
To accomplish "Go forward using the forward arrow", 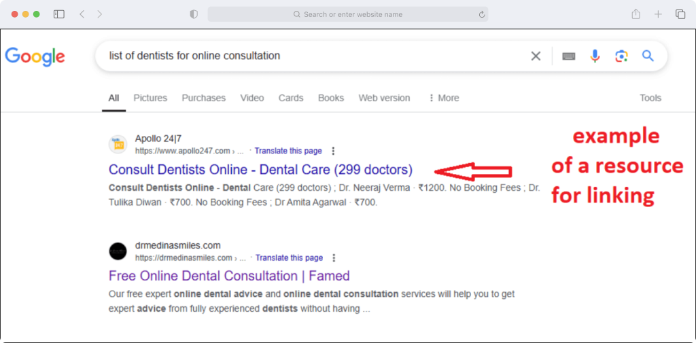I will pos(99,14).
